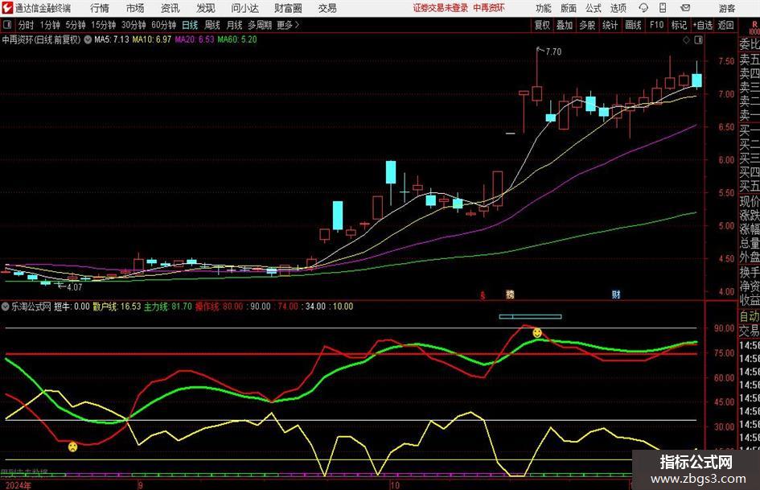Switch to the 周线 weekly tab
This screenshot has height=490, width=760.
coord(212,25)
